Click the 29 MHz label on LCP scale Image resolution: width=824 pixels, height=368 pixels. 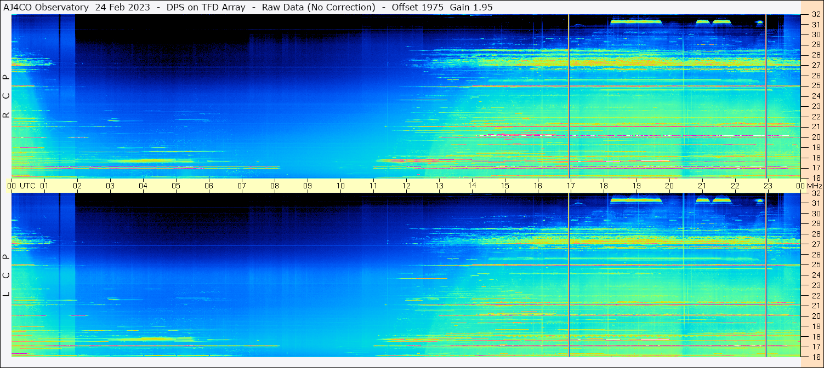pos(816,224)
